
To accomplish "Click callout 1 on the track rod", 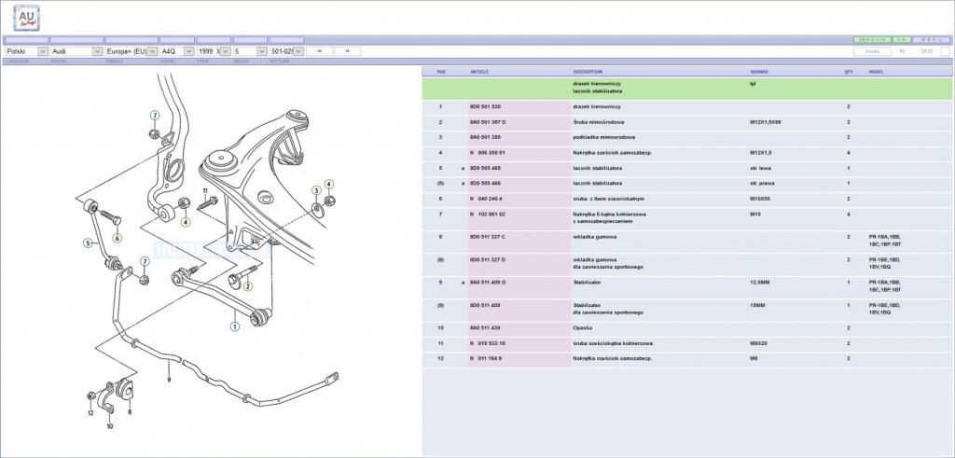I will coord(234,326).
